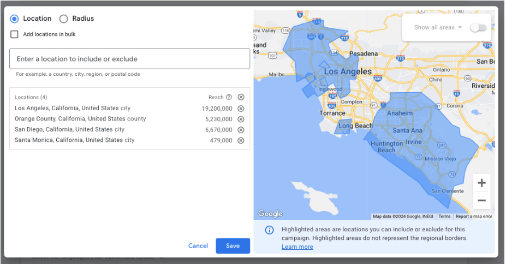
Task: Check Add locations in bulk
Action: coord(15,34)
